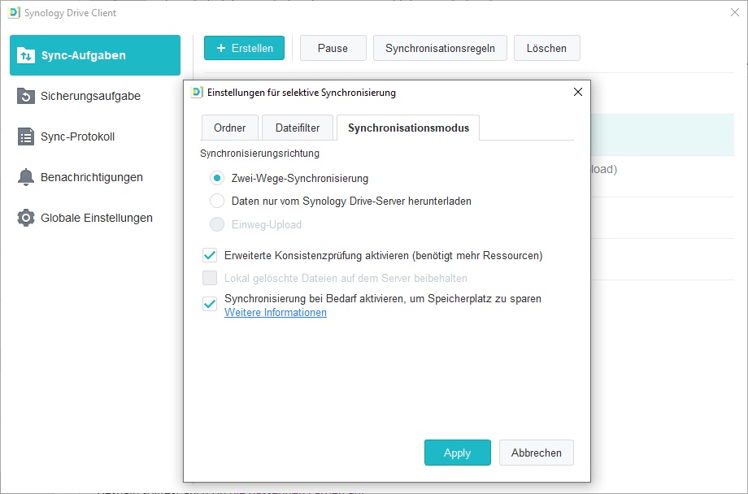Select the Einweg-Upload radio option
Screen dimensions: 748x494
[217, 224]
